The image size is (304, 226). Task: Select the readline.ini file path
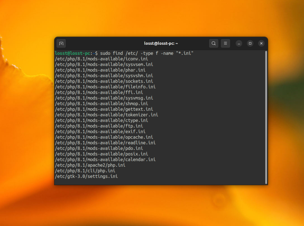coord(105,142)
